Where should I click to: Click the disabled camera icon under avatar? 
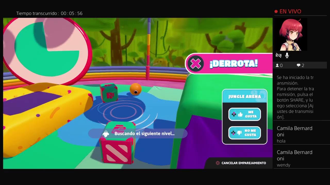coord(278,55)
